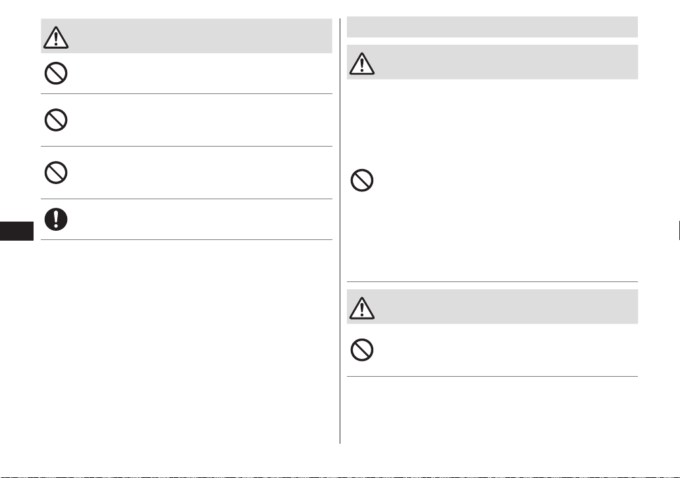Select the second prohibition symbol in the left column

56,120
